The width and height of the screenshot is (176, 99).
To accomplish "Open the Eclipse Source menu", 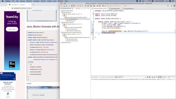I will 22,1.
